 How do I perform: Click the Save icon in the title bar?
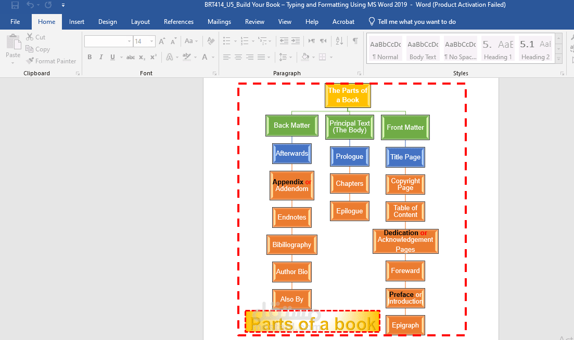tap(15, 5)
